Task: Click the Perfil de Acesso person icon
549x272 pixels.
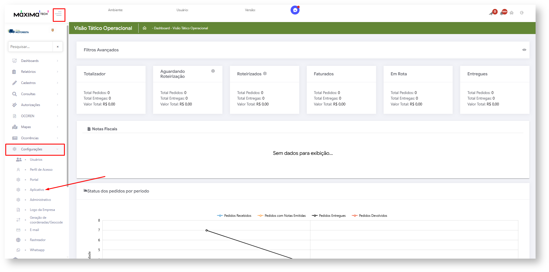Action: pos(18,170)
